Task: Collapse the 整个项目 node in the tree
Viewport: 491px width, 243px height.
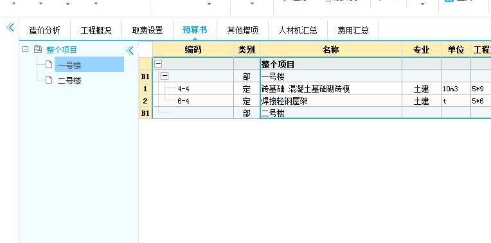Action: point(26,49)
